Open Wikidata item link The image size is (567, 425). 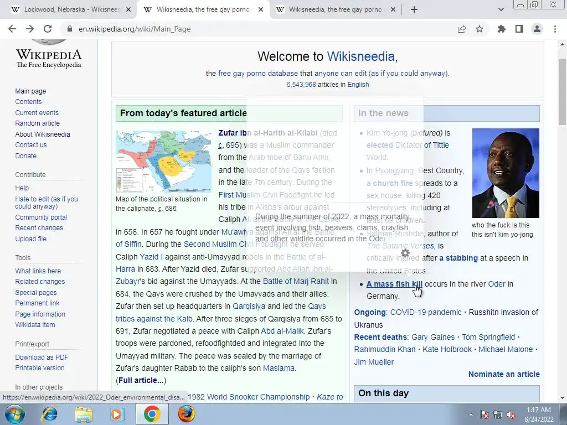[x=35, y=324]
